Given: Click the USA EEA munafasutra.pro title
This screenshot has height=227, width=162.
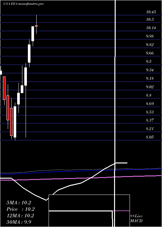Looking at the screenshot, I should pos(23,4).
